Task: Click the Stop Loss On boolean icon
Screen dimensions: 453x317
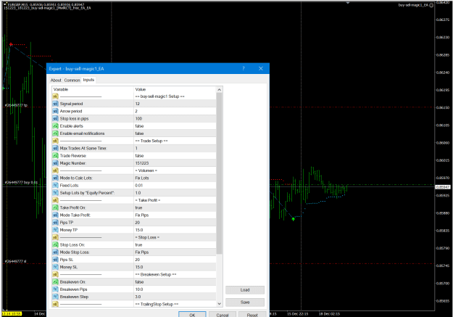Action: click(55, 244)
